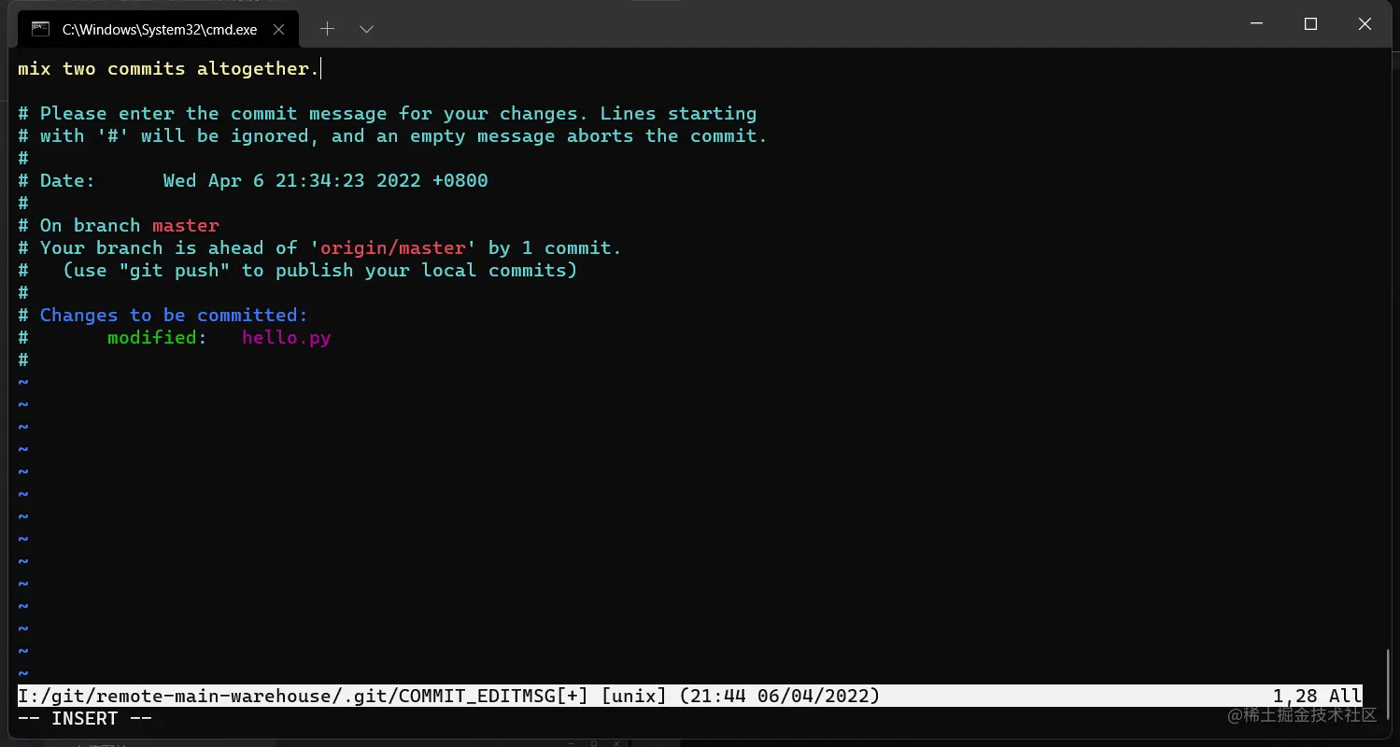Click the 'Please enter the commit message' line
This screenshot has width=1400, height=747.
[x=388, y=113]
